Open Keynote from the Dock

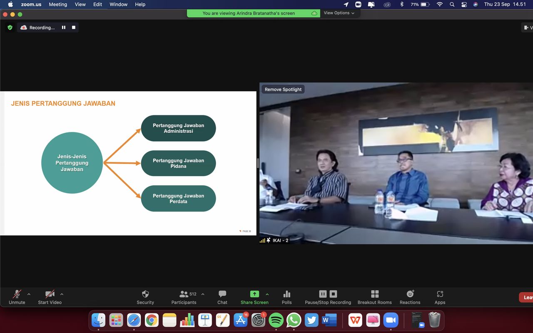point(205,320)
